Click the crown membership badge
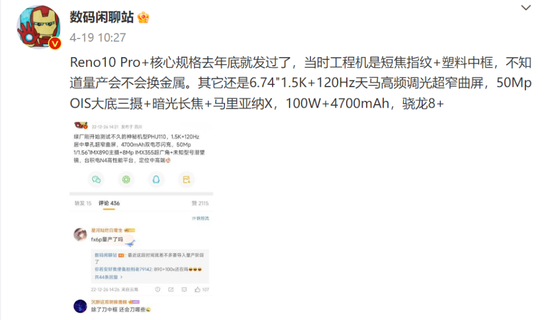Viewport: 544px width, 320px height. pyautogui.click(x=143, y=17)
